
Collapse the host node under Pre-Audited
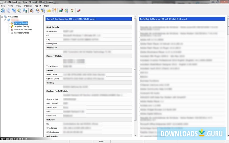coord(5,20)
